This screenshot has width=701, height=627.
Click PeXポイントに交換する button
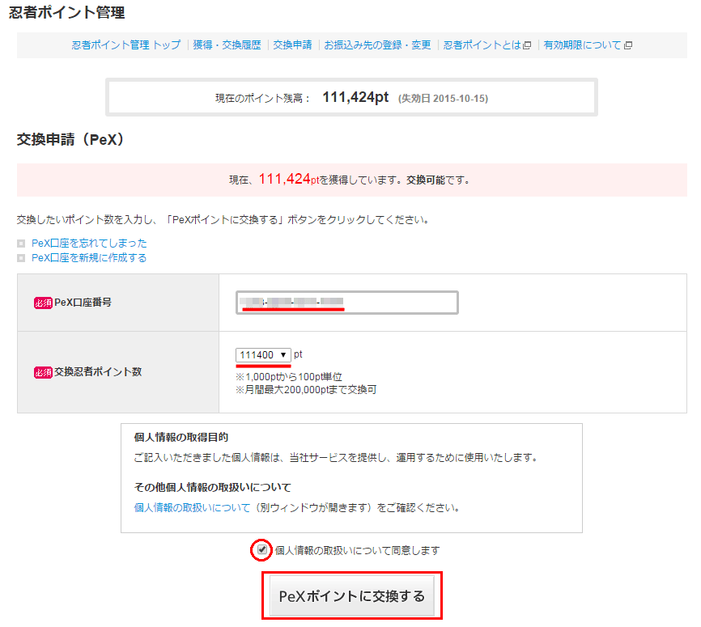(x=352, y=595)
